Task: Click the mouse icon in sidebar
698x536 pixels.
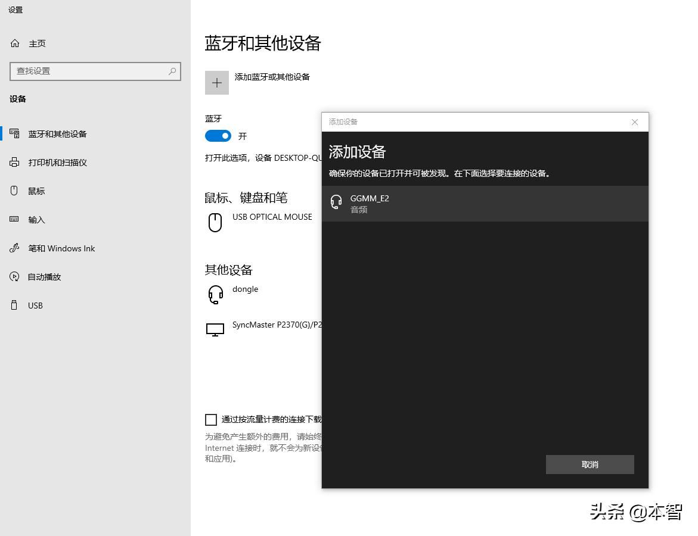Action: click(x=14, y=191)
